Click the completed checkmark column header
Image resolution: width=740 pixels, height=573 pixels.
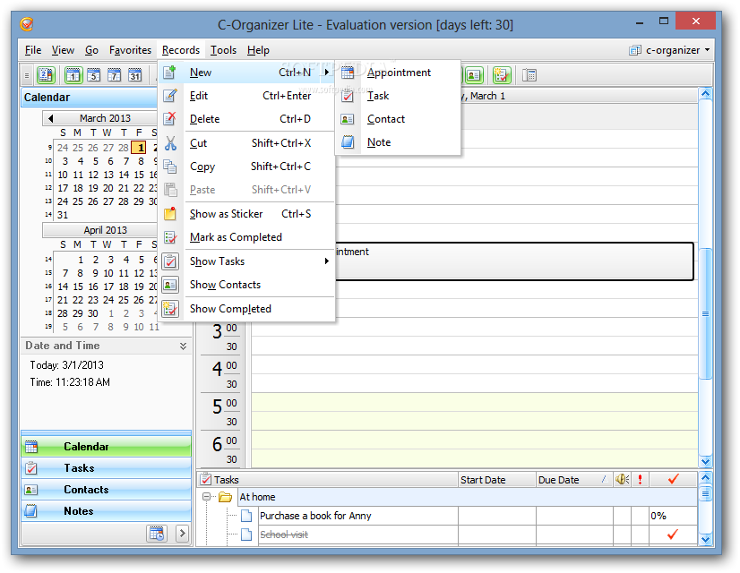[674, 480]
